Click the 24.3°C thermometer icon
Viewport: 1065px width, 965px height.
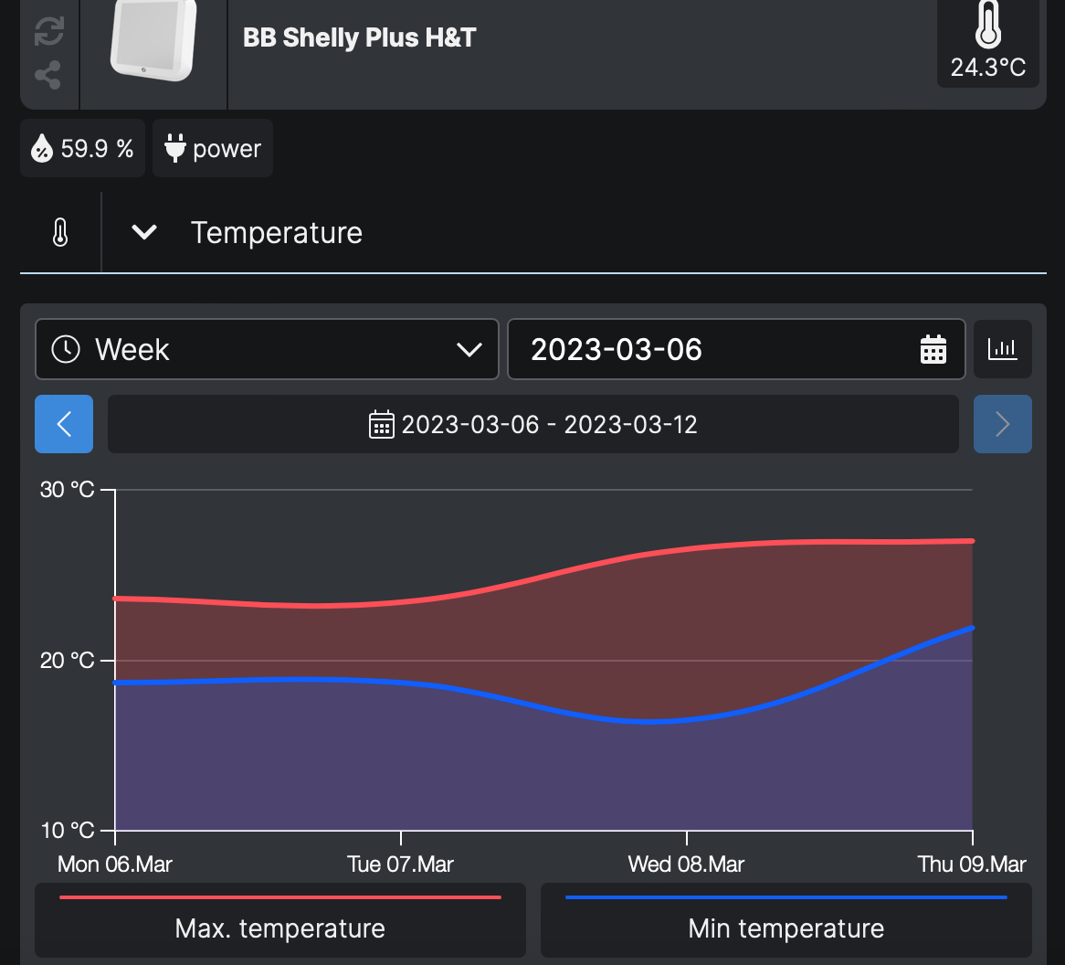coord(987,27)
